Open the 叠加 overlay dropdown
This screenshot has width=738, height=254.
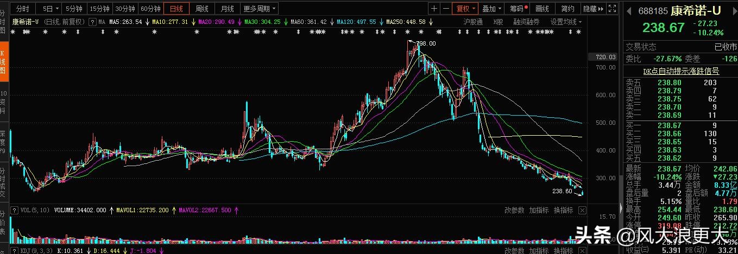[x=492, y=9]
